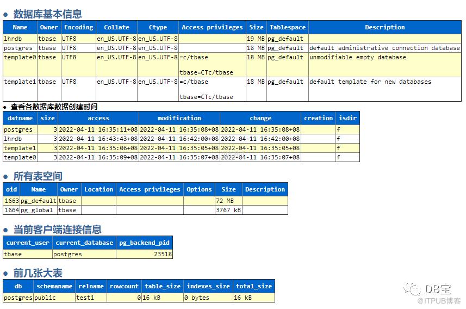This screenshot has width=466, height=309.
Task: Click the Encoding column header
Action: pos(78,27)
